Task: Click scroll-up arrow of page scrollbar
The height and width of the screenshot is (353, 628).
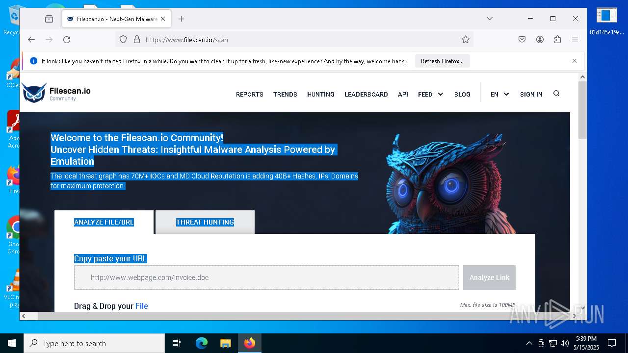Action: point(582,77)
